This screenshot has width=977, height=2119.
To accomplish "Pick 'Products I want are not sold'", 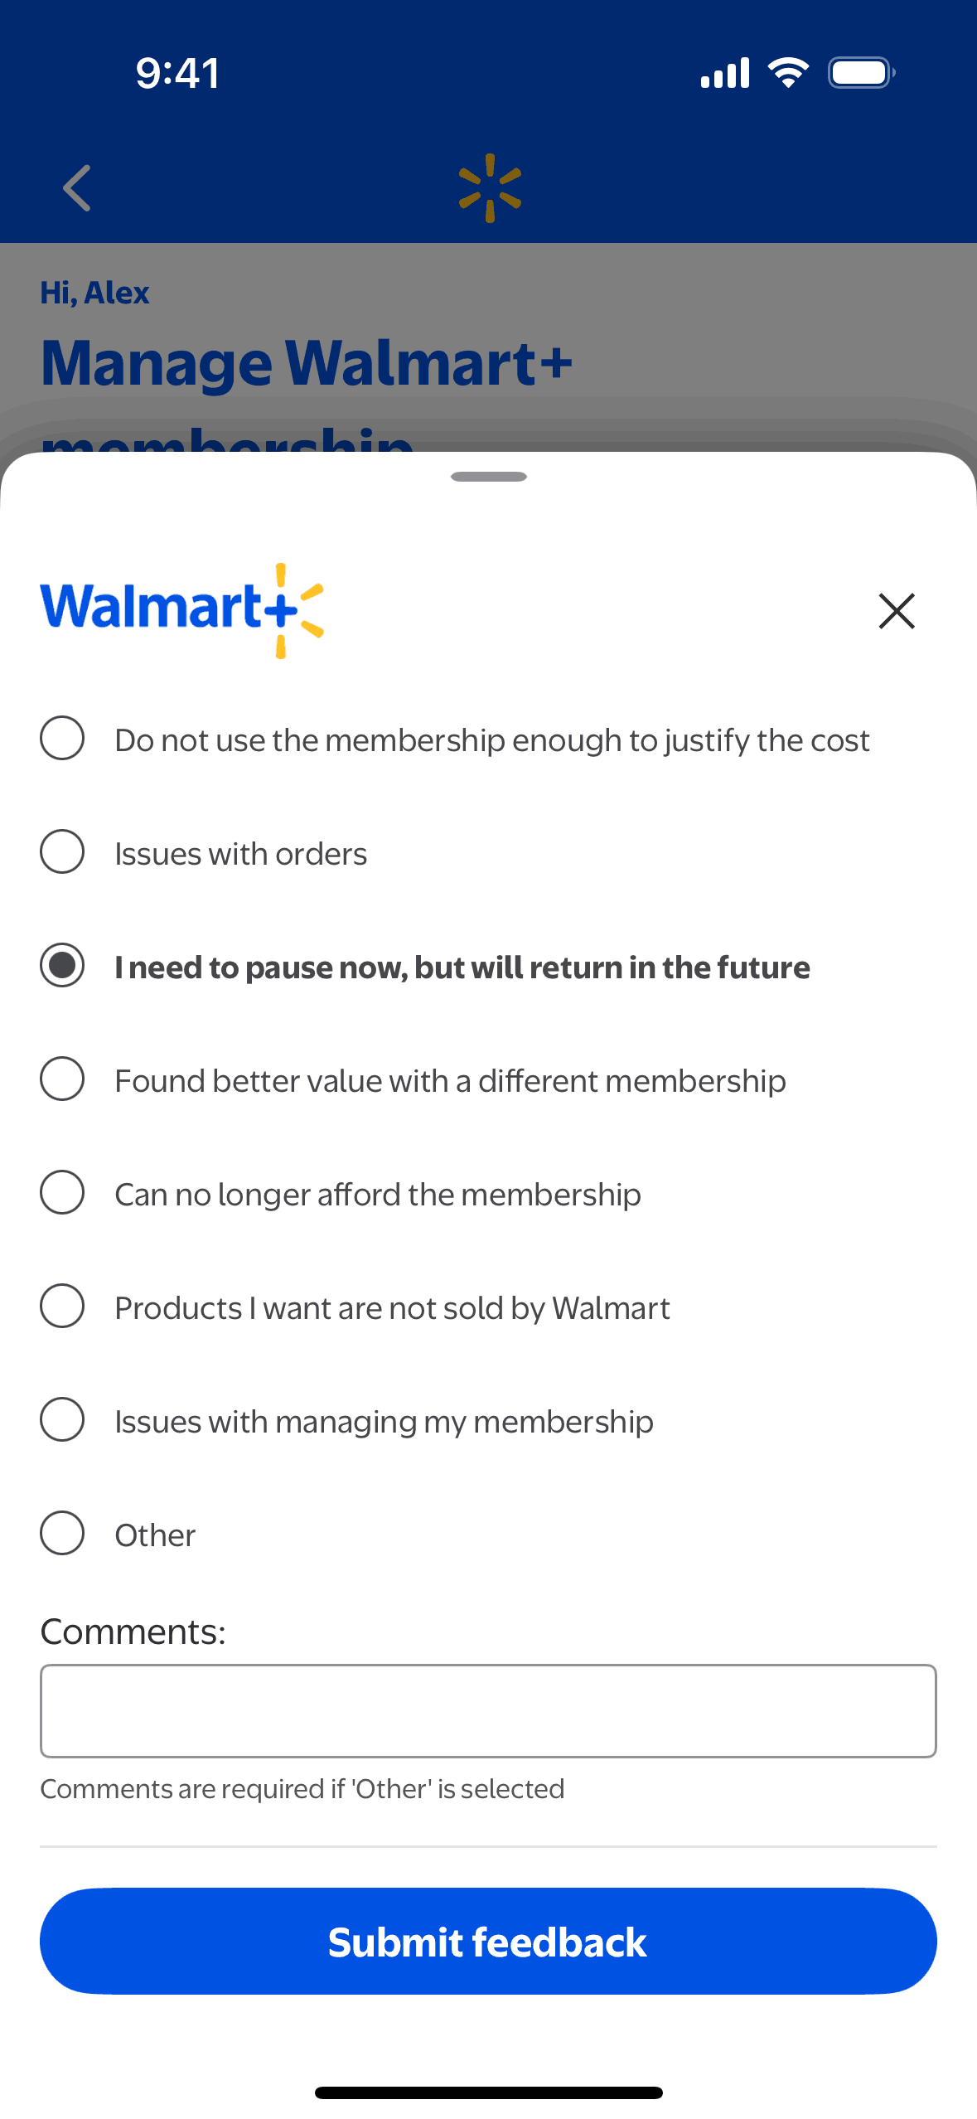I will tap(62, 1306).
